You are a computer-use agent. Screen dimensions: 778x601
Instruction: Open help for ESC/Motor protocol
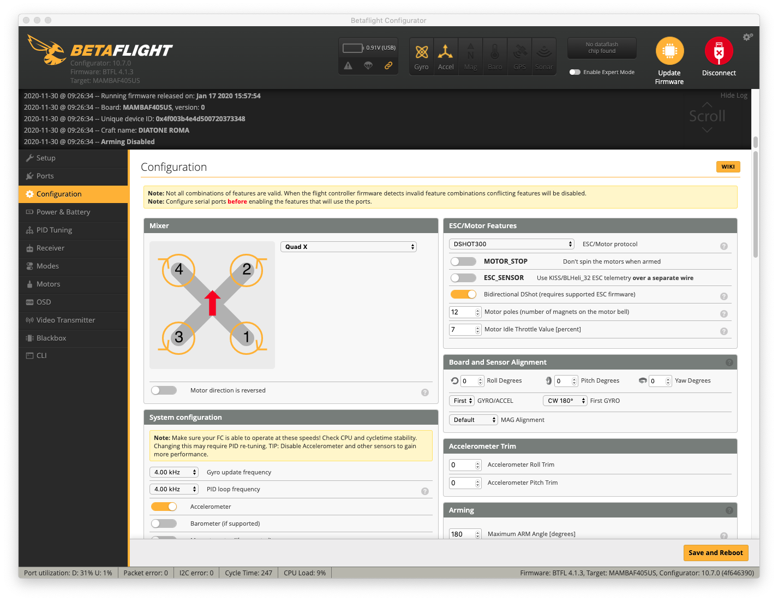click(x=724, y=246)
